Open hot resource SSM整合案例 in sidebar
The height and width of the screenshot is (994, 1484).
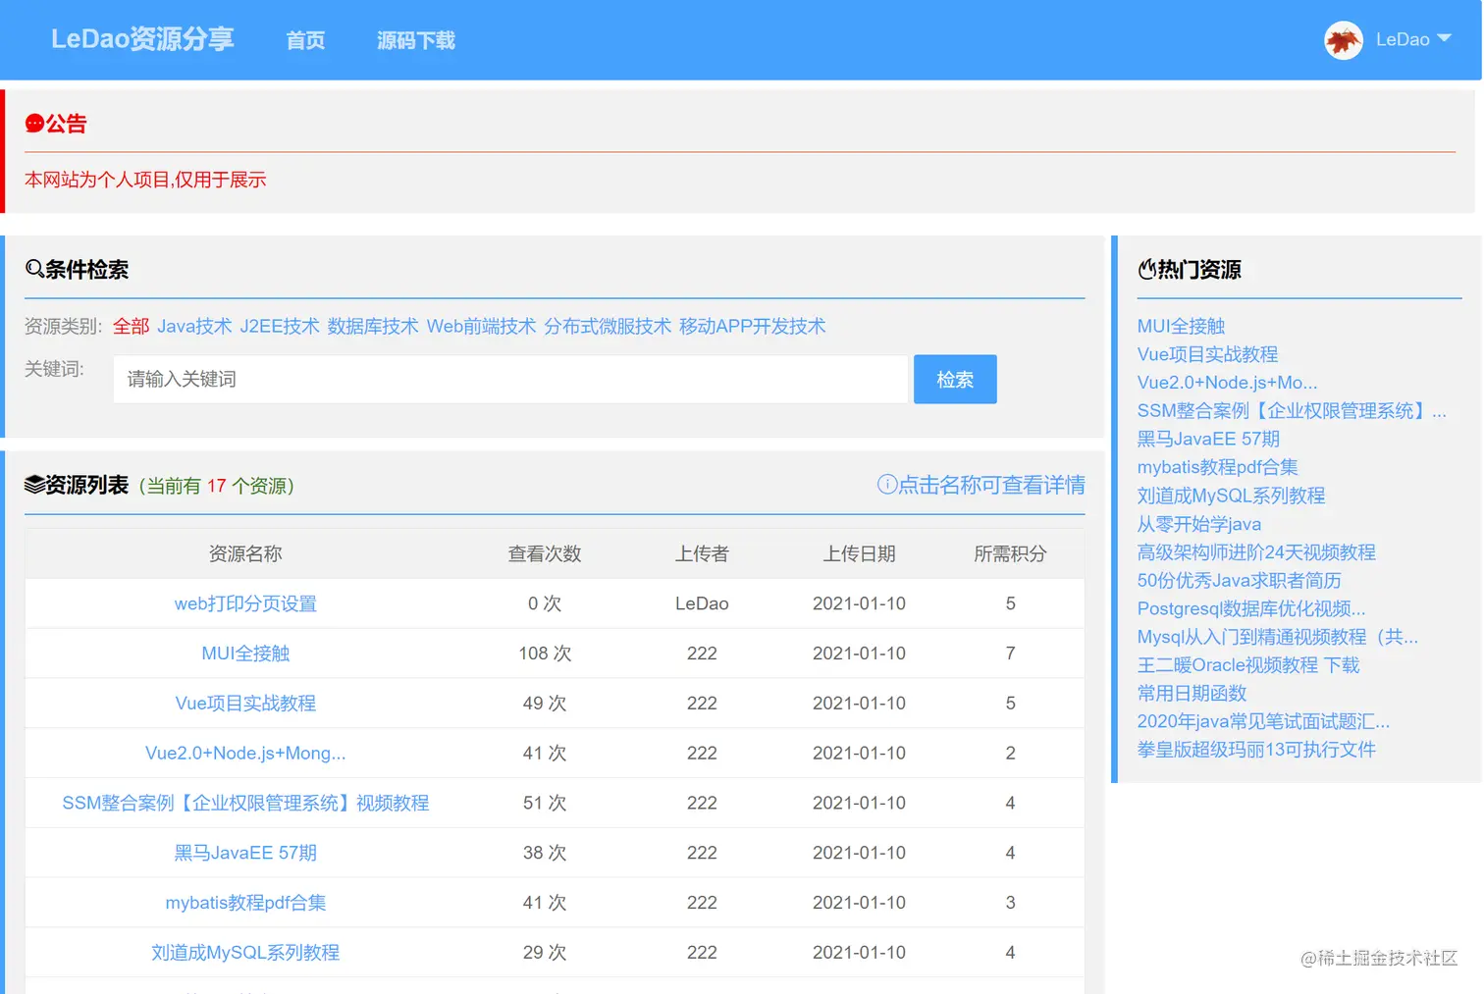pyautogui.click(x=1292, y=411)
